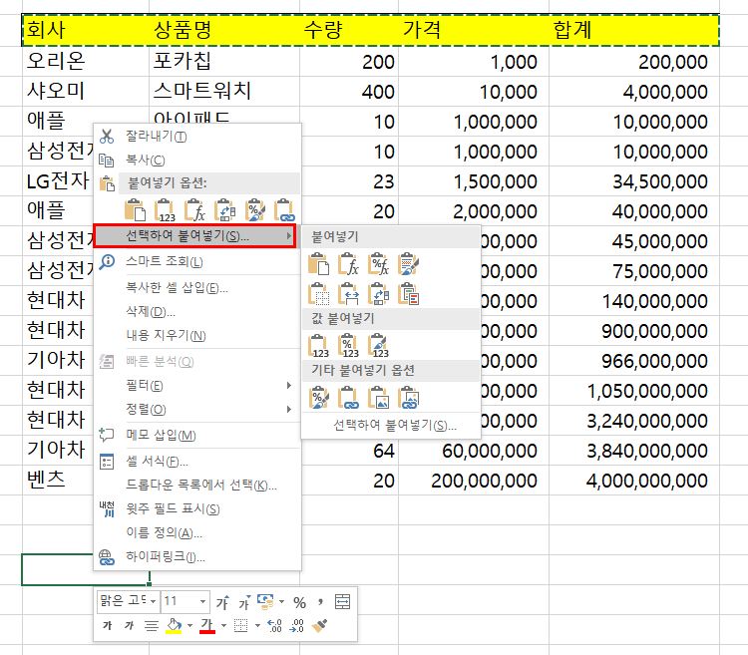Choose 복사한 셀 삽입(E)...
Screen dimensions: 748x655
pos(197,288)
